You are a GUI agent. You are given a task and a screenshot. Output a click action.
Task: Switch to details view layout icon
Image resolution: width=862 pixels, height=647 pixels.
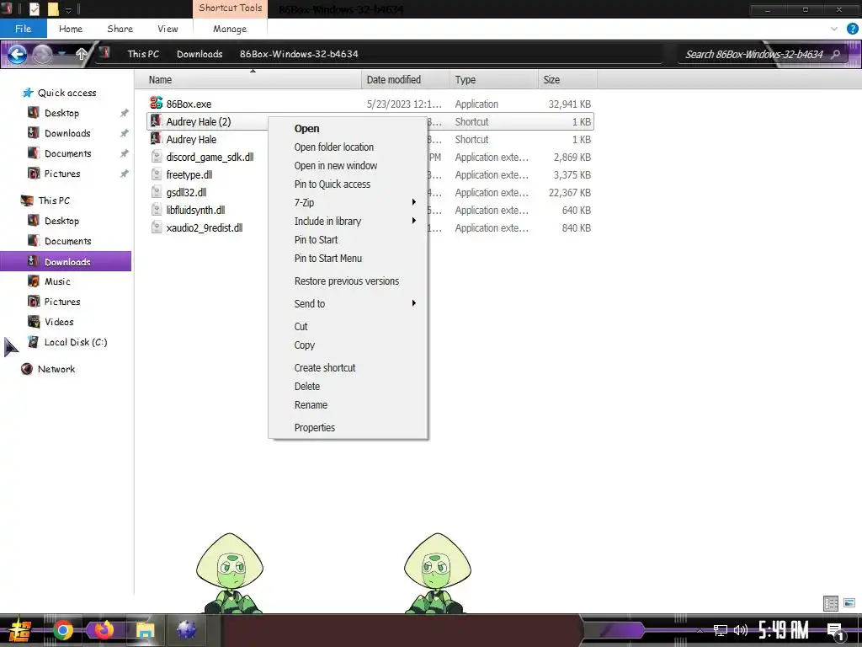(831, 603)
